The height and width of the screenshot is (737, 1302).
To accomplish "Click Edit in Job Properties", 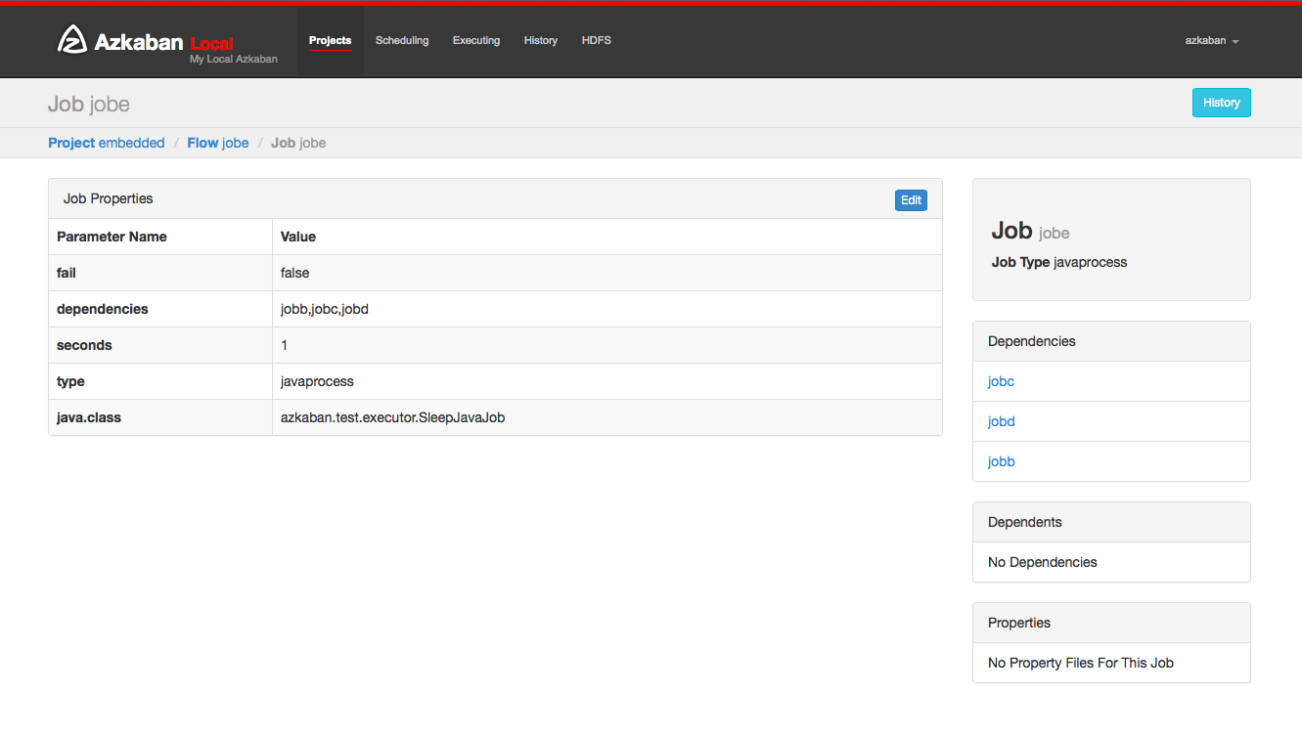I will tap(911, 200).
